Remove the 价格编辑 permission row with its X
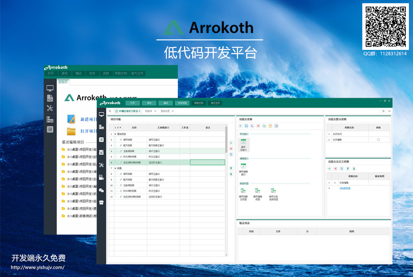This screenshot has width=413, height=277. tap(335, 183)
